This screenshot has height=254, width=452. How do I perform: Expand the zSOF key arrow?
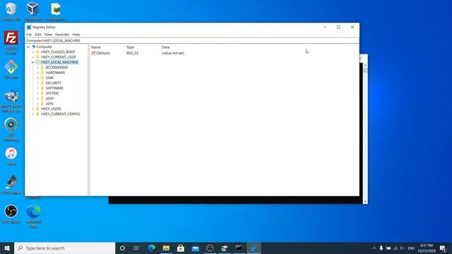pos(37,99)
